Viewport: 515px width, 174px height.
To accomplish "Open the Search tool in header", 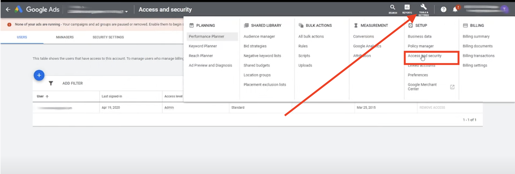I will pyautogui.click(x=393, y=9).
